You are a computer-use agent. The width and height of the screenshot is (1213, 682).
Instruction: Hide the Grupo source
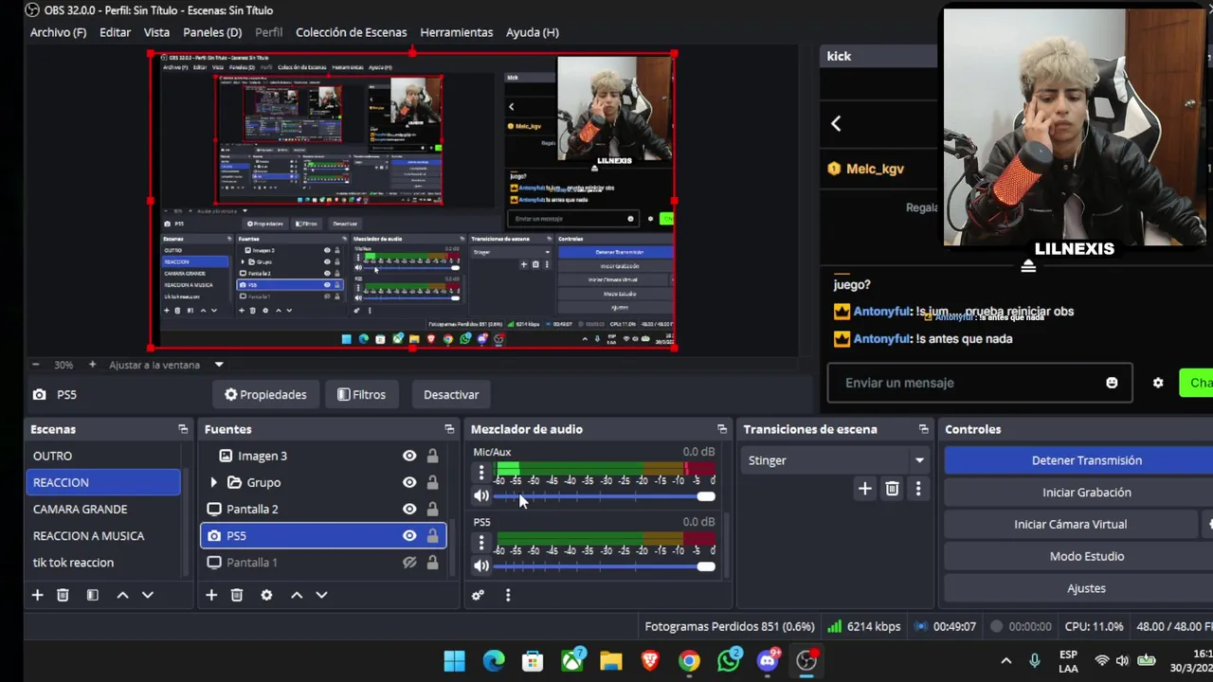(x=409, y=482)
